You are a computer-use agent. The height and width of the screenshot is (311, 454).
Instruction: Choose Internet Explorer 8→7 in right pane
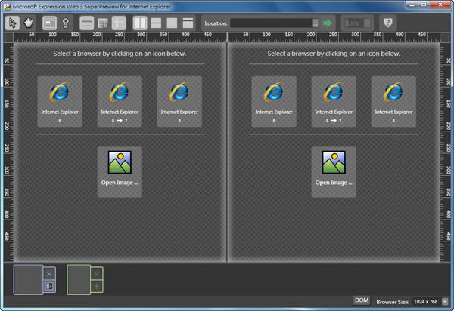click(334, 101)
